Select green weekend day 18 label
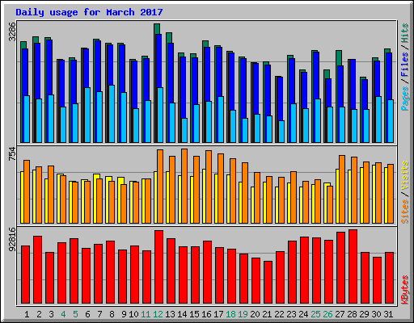The width and height of the screenshot is (414, 323). pyautogui.click(x=230, y=314)
